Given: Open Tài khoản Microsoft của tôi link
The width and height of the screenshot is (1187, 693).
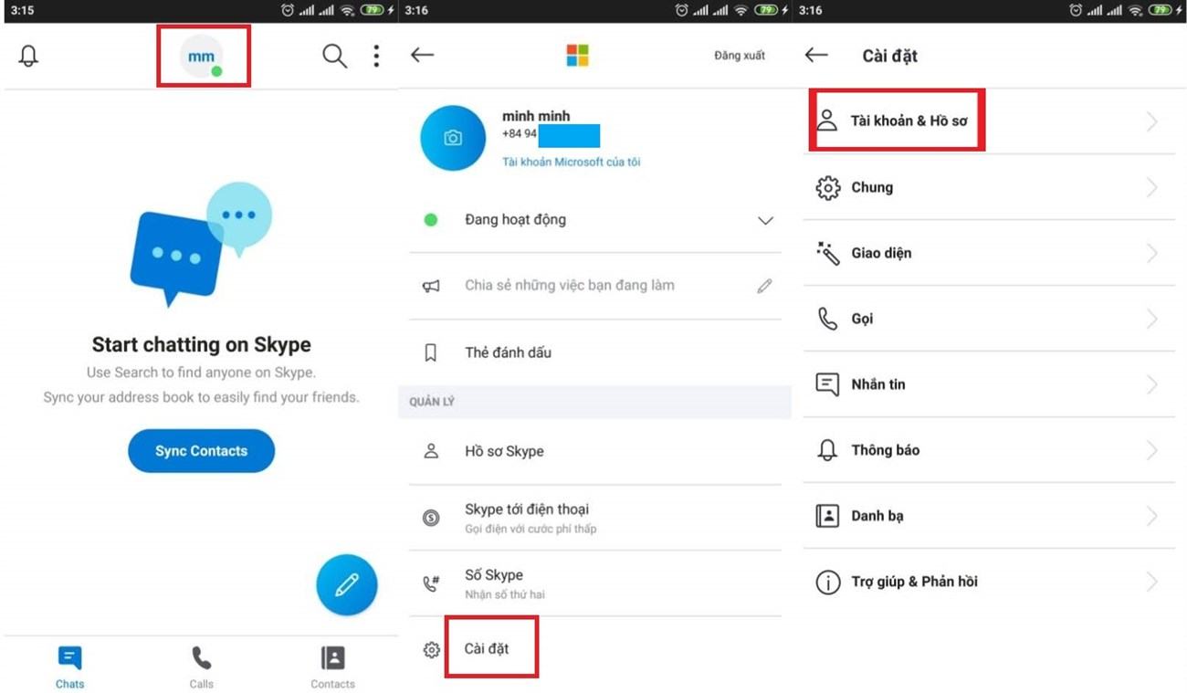Looking at the screenshot, I should pos(571,162).
